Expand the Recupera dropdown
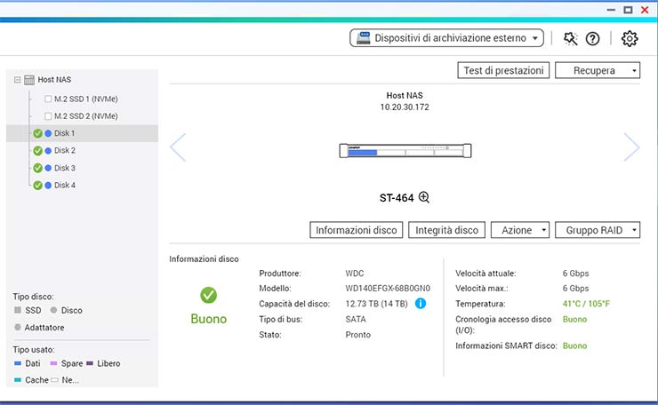This screenshot has width=658, height=405. (x=598, y=70)
